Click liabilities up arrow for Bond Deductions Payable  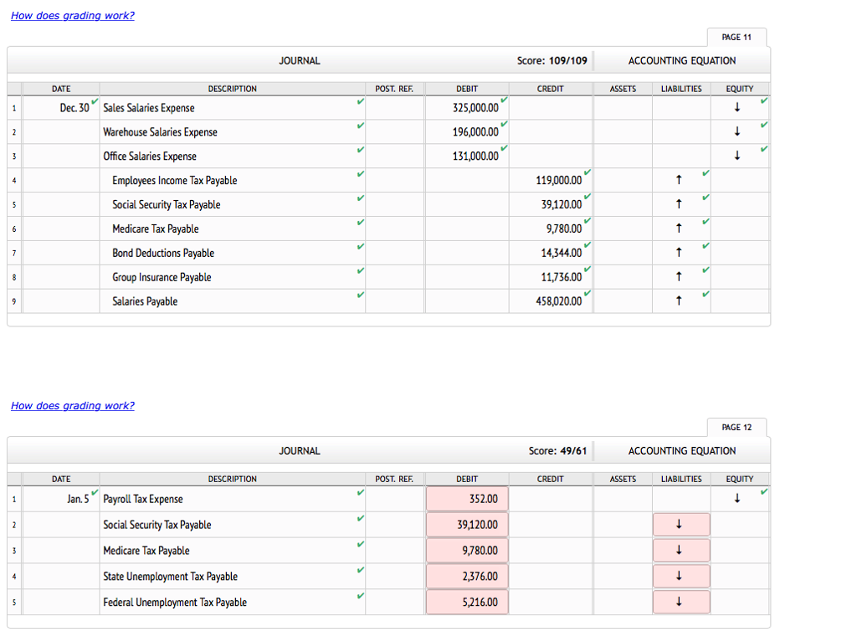coord(679,252)
